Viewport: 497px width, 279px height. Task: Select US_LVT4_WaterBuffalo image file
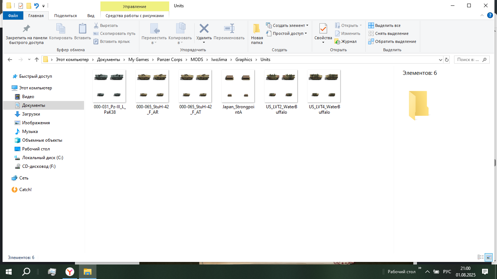tap(324, 92)
